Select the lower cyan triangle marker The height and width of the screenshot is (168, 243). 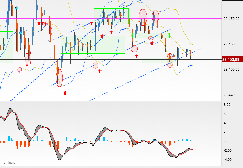click(x=20, y=33)
